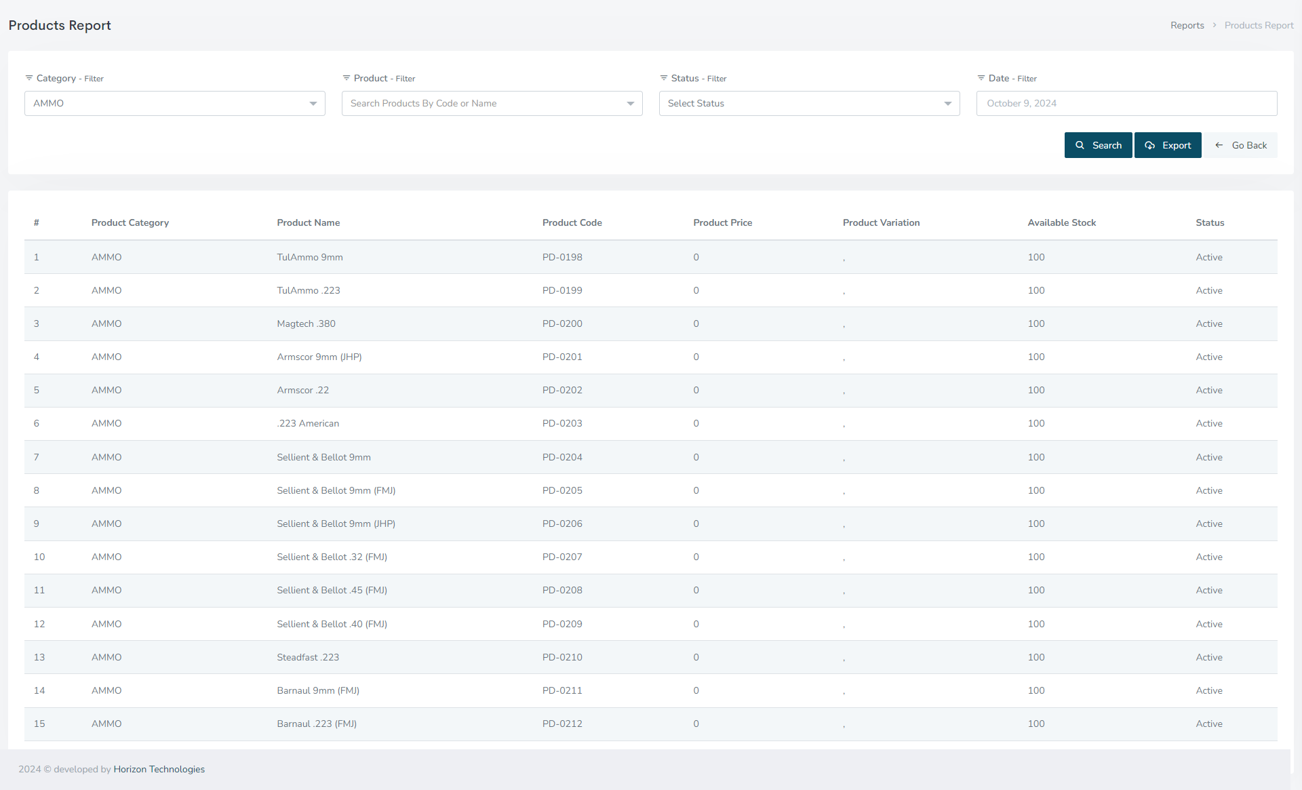Image resolution: width=1302 pixels, height=790 pixels.
Task: Click the left arrow Go Back icon
Action: (1219, 145)
